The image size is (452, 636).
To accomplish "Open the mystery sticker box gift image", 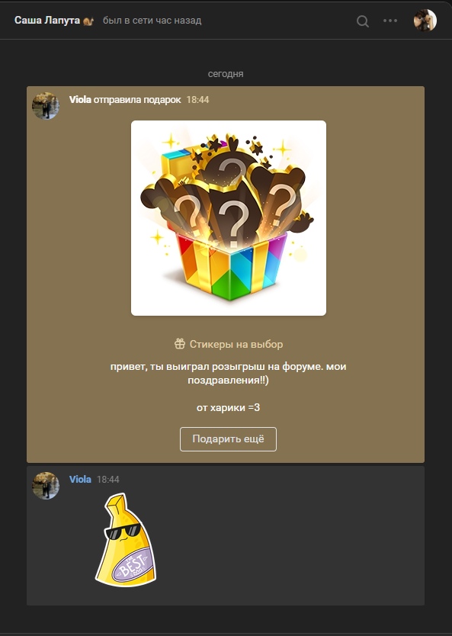I will (x=229, y=218).
